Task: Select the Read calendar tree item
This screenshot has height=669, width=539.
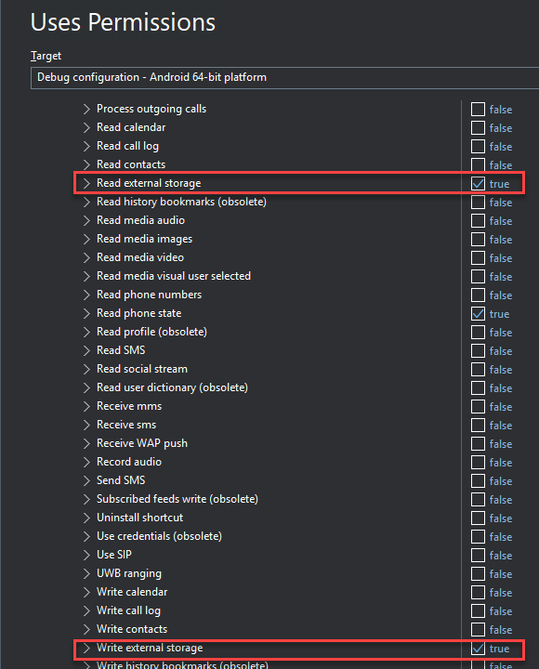Action: tap(131, 127)
